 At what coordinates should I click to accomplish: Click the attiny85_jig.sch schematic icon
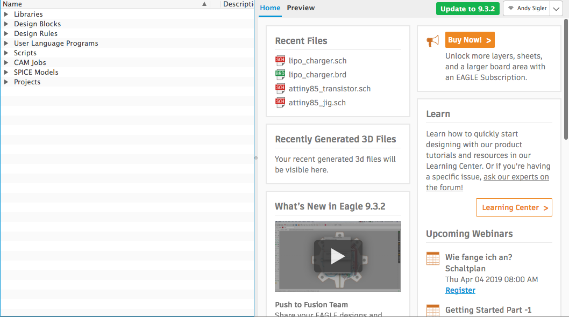[x=280, y=103]
